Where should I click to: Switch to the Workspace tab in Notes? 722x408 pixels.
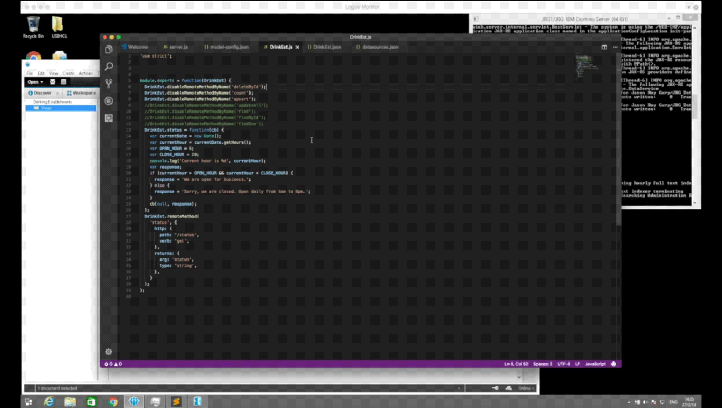(81, 93)
